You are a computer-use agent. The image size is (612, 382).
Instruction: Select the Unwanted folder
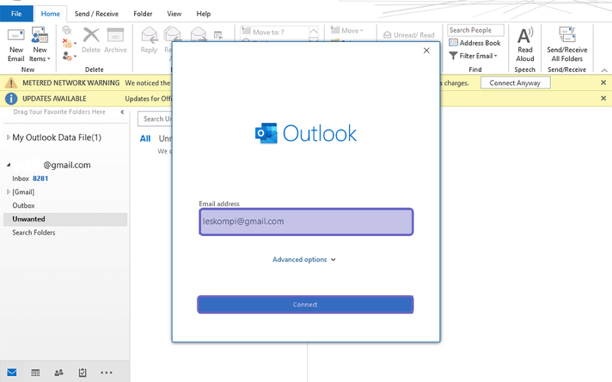tap(65, 219)
